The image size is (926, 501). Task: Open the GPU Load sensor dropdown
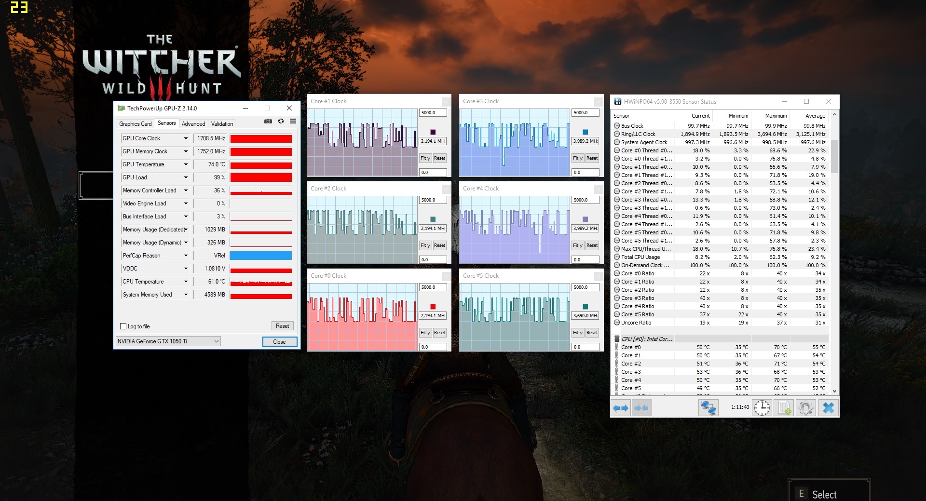click(186, 177)
